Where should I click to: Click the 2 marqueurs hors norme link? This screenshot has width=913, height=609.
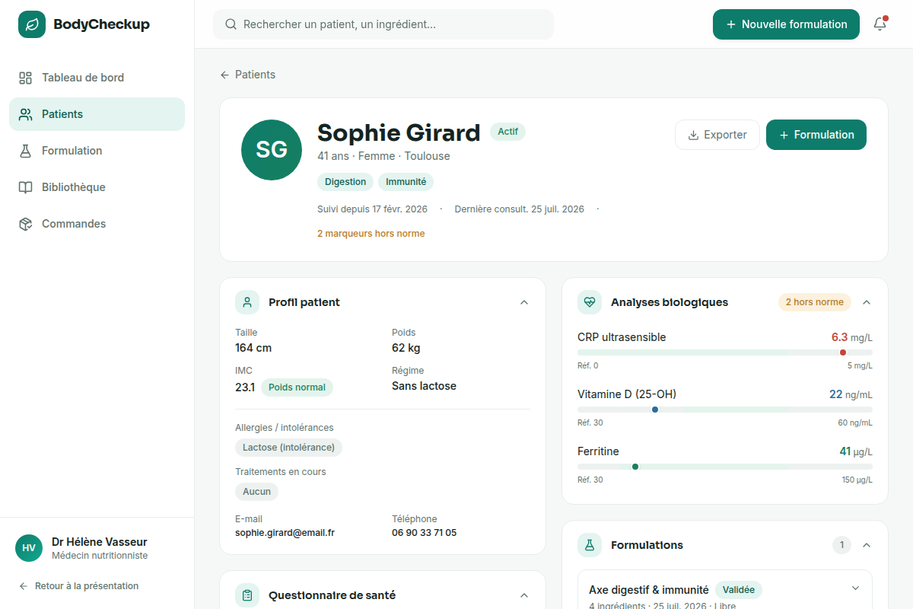[x=371, y=234]
